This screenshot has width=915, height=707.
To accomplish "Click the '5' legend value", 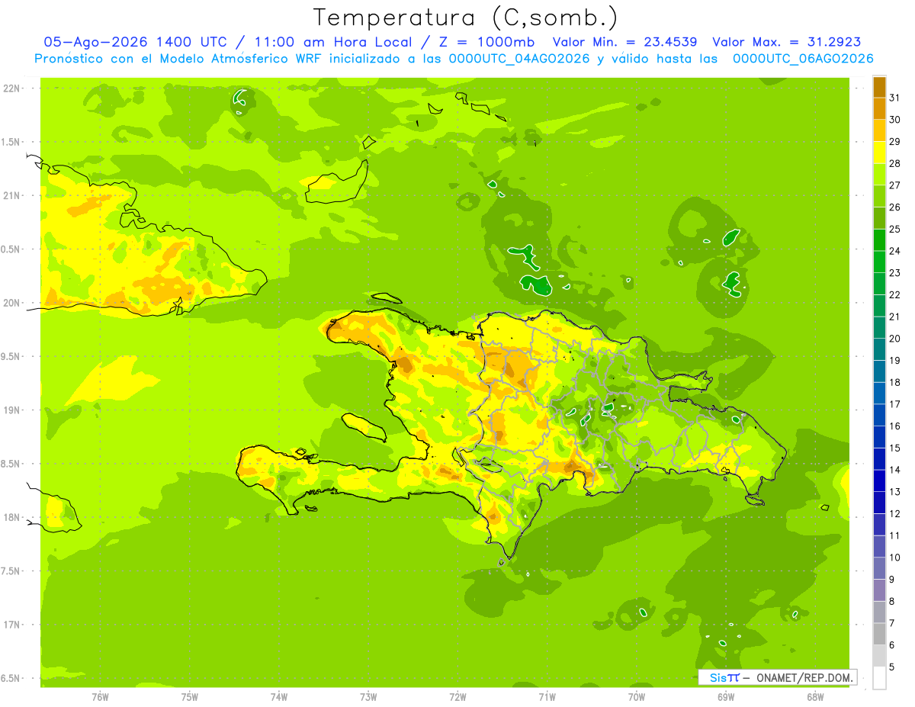I will [x=892, y=667].
